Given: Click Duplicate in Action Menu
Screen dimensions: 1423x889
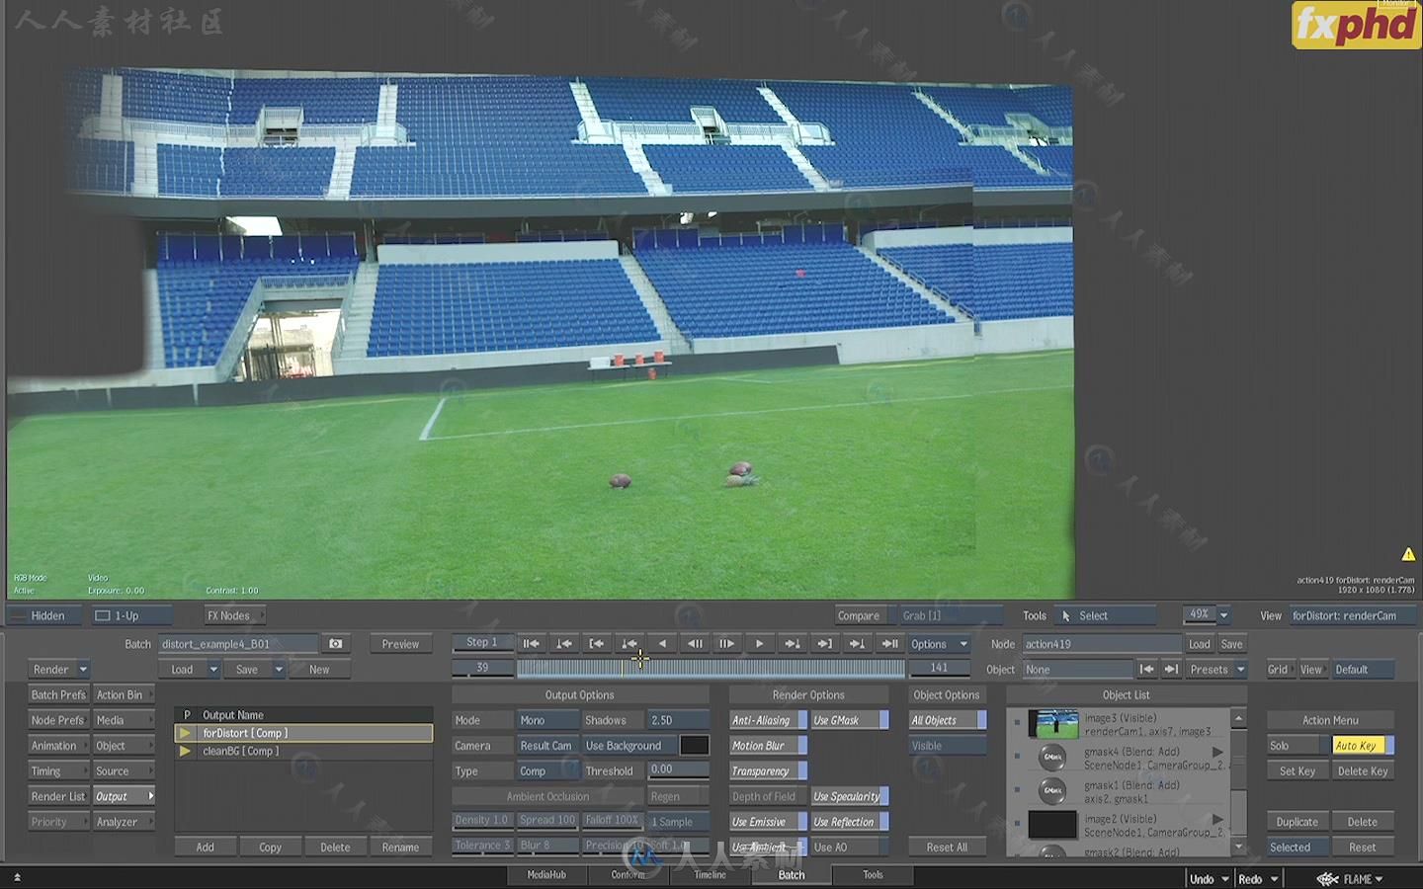Looking at the screenshot, I should pyautogui.click(x=1297, y=822).
